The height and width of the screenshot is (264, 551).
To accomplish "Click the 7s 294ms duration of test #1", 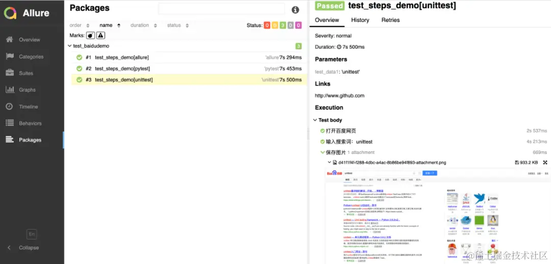I will pos(291,58).
